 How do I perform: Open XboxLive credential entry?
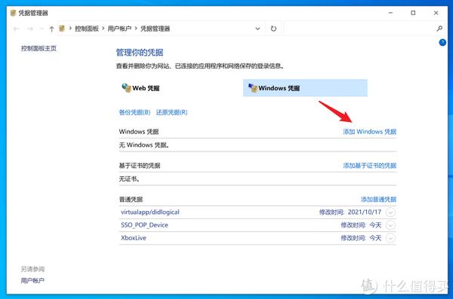(133, 238)
